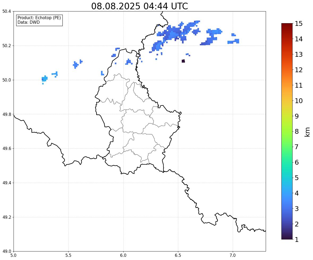Click longitude tick label 6.0
Viewport: 313px width, 260px height.
(x=123, y=255)
